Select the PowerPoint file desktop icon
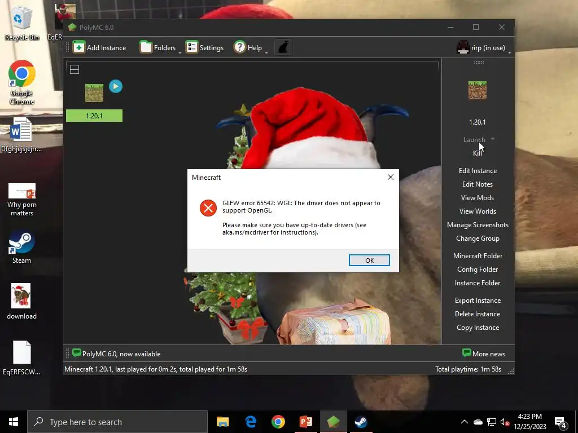 click(22, 199)
